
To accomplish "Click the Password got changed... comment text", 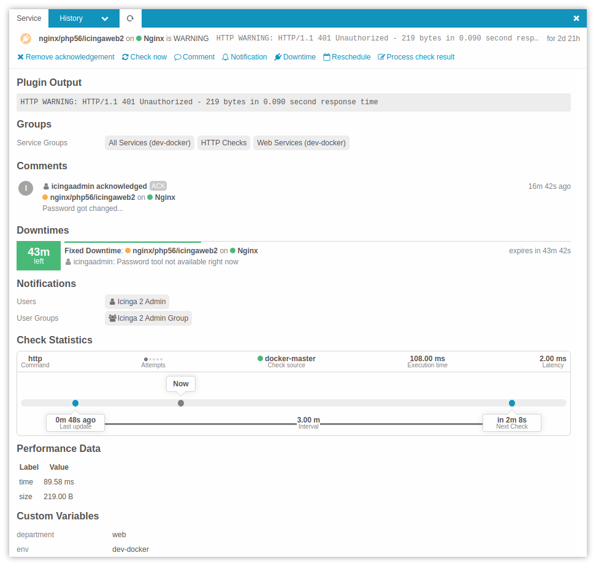I will tap(83, 208).
